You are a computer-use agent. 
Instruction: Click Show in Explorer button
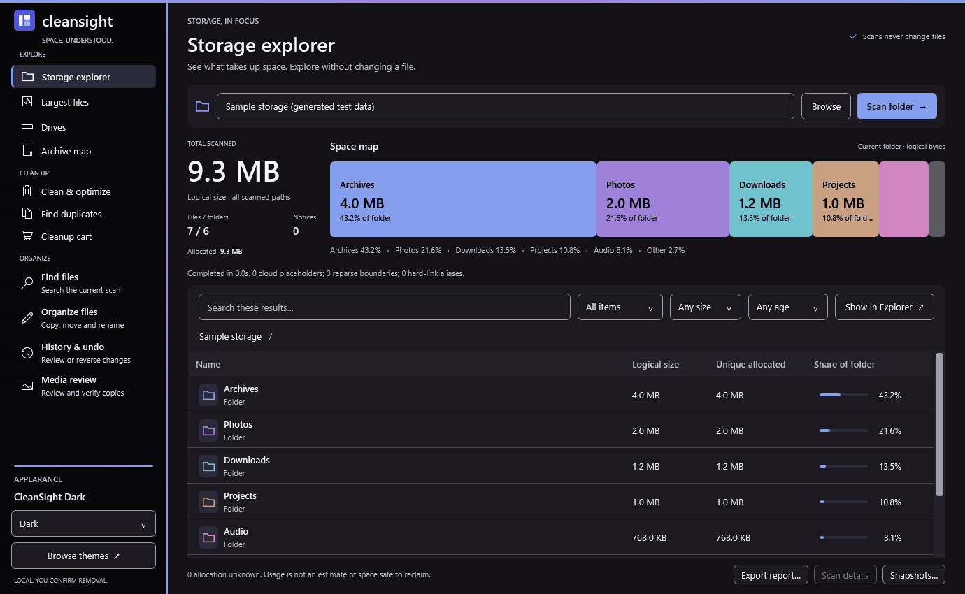tap(884, 307)
